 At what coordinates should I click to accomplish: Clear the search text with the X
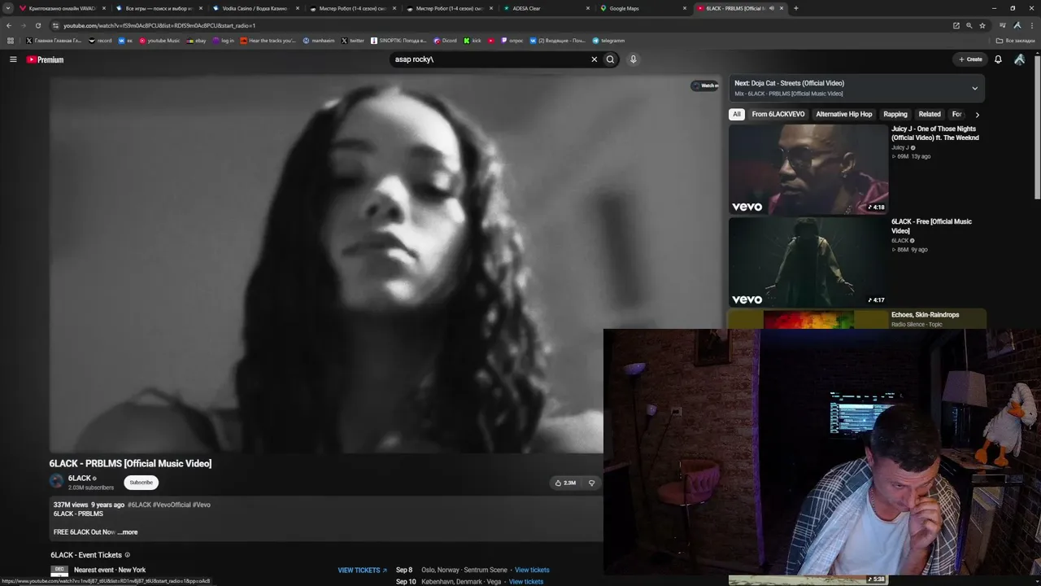click(594, 59)
